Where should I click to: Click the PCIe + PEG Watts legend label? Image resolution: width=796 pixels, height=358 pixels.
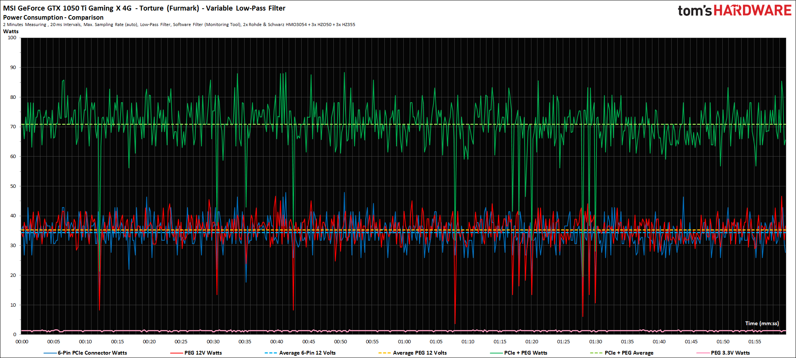(525, 353)
